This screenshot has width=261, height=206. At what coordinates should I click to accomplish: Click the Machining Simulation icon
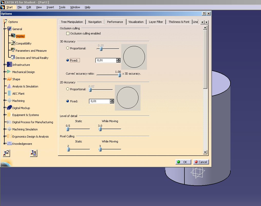tap(10, 129)
